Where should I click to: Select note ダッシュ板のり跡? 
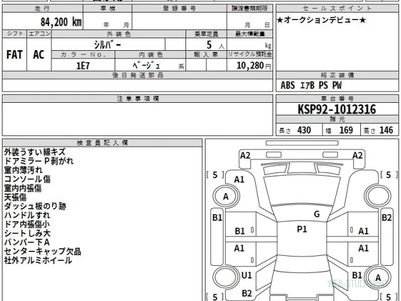tap(35, 206)
